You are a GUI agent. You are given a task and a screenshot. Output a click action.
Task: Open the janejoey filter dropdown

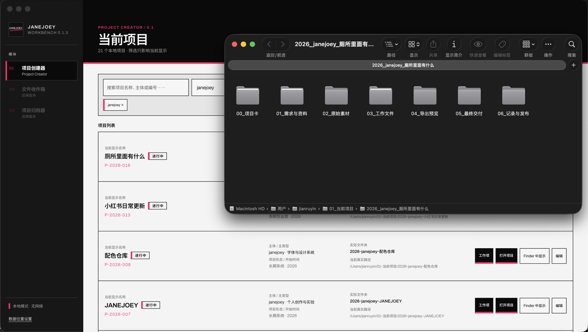coord(208,87)
